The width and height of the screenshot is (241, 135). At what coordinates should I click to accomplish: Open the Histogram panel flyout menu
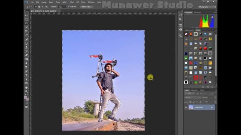tap(215, 13)
